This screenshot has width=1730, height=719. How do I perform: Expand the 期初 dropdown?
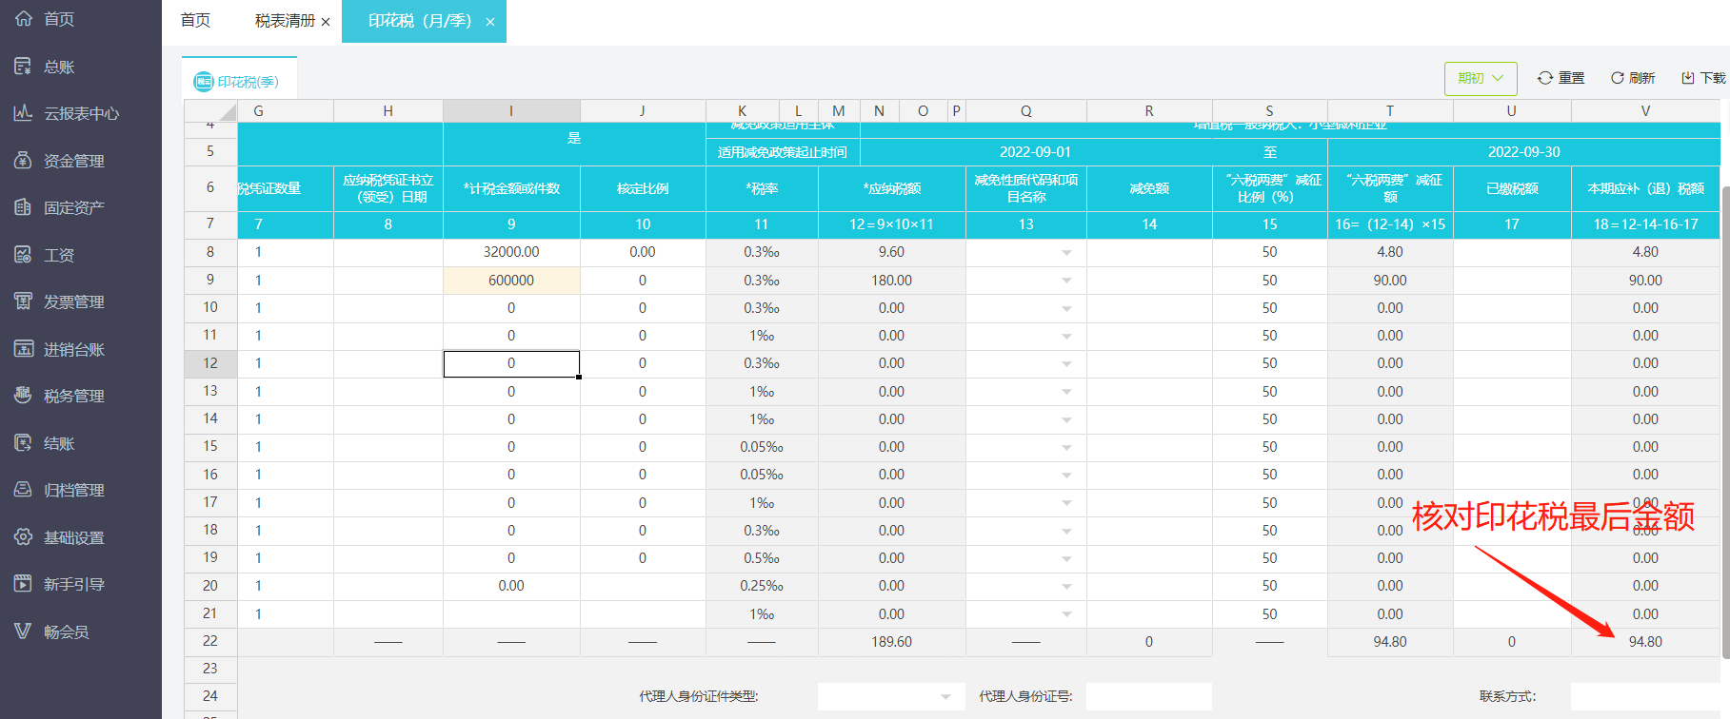[x=1480, y=78]
